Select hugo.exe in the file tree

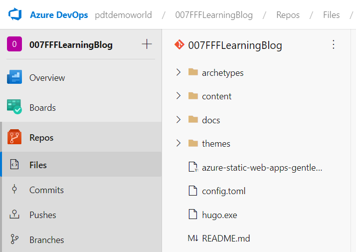tap(219, 215)
